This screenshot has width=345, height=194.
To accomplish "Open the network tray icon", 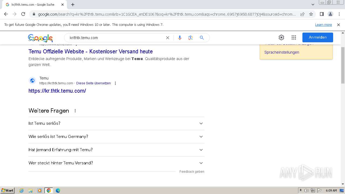I will tap(313, 190).
